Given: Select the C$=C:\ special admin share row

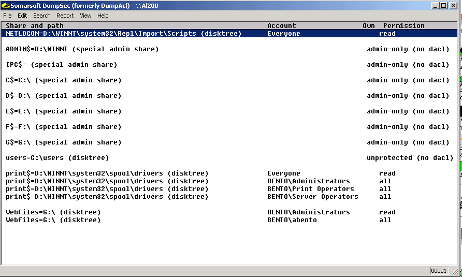Looking at the screenshot, I should coord(229,80).
